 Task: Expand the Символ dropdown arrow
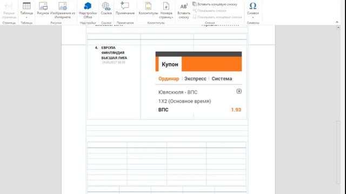tap(253, 17)
